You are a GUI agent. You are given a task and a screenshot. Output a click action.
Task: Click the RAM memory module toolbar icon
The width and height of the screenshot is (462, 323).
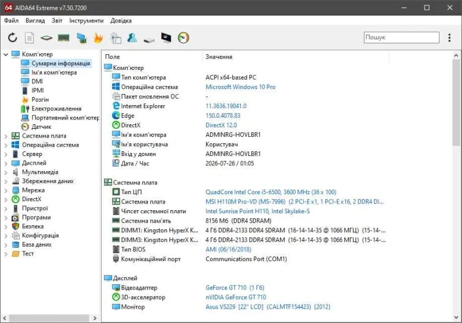click(x=64, y=38)
